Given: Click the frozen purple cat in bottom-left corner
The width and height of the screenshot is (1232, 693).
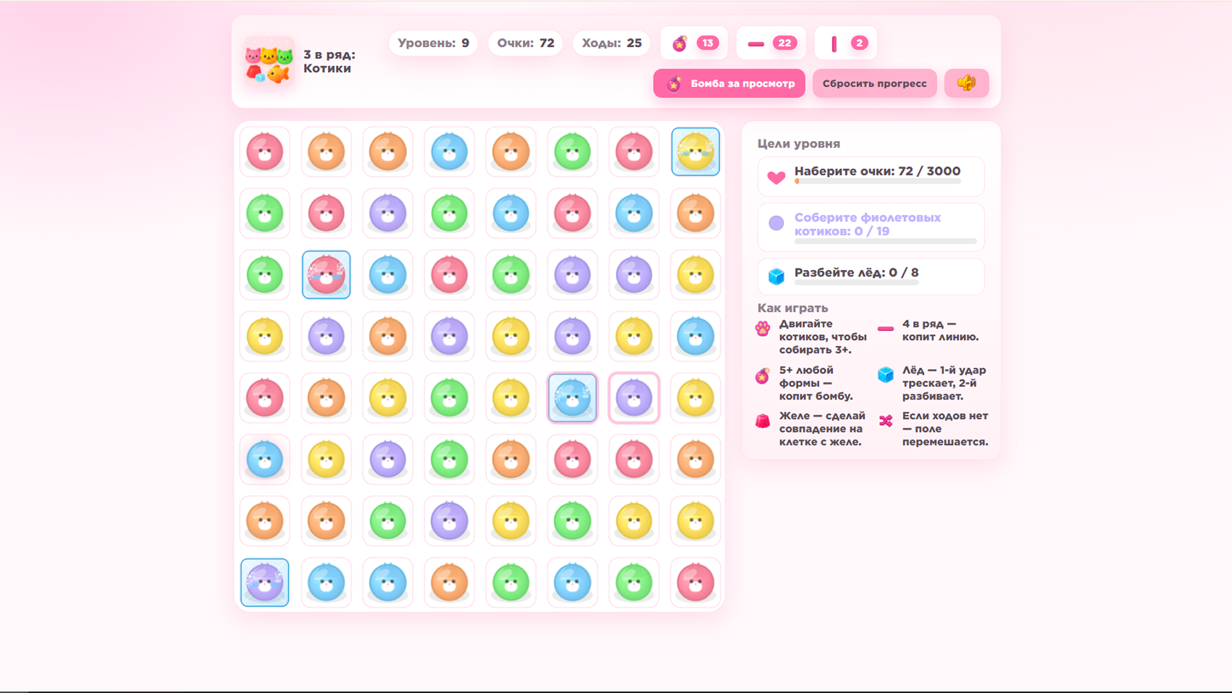Looking at the screenshot, I should [x=264, y=583].
